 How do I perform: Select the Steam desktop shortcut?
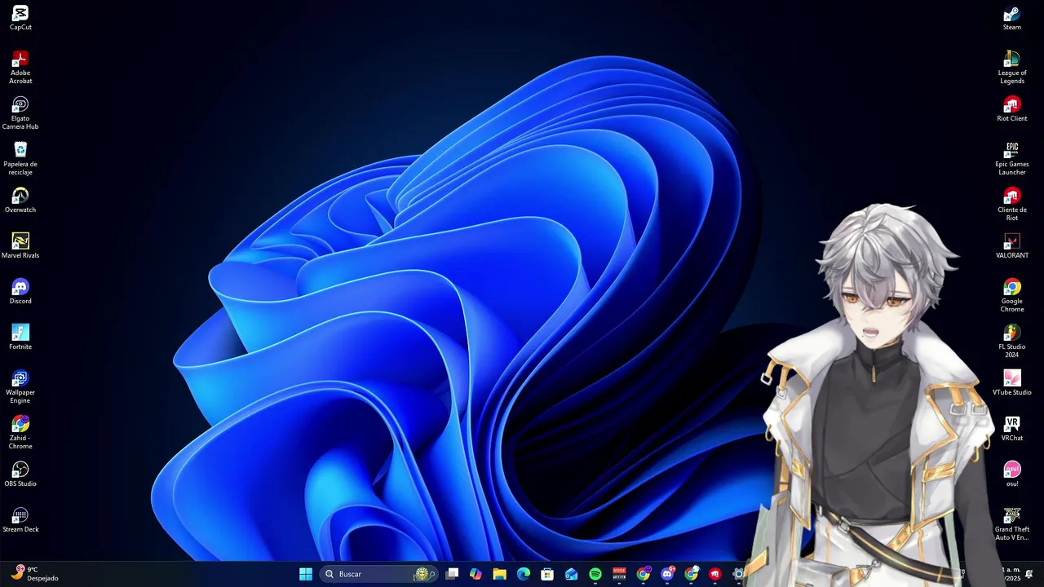[1012, 18]
